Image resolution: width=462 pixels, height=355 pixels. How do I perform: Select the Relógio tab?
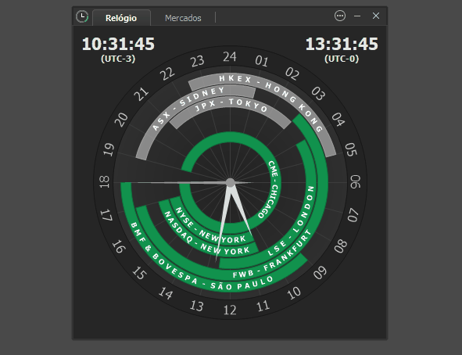[x=121, y=18]
